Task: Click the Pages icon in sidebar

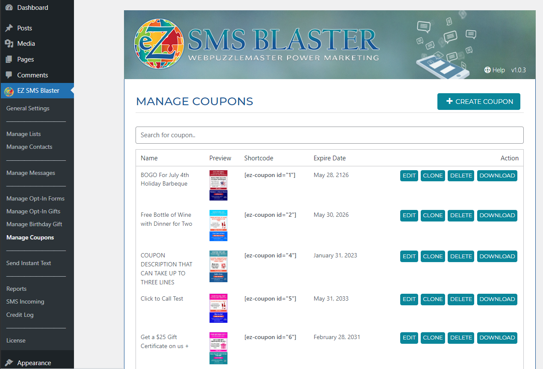Action: point(9,59)
